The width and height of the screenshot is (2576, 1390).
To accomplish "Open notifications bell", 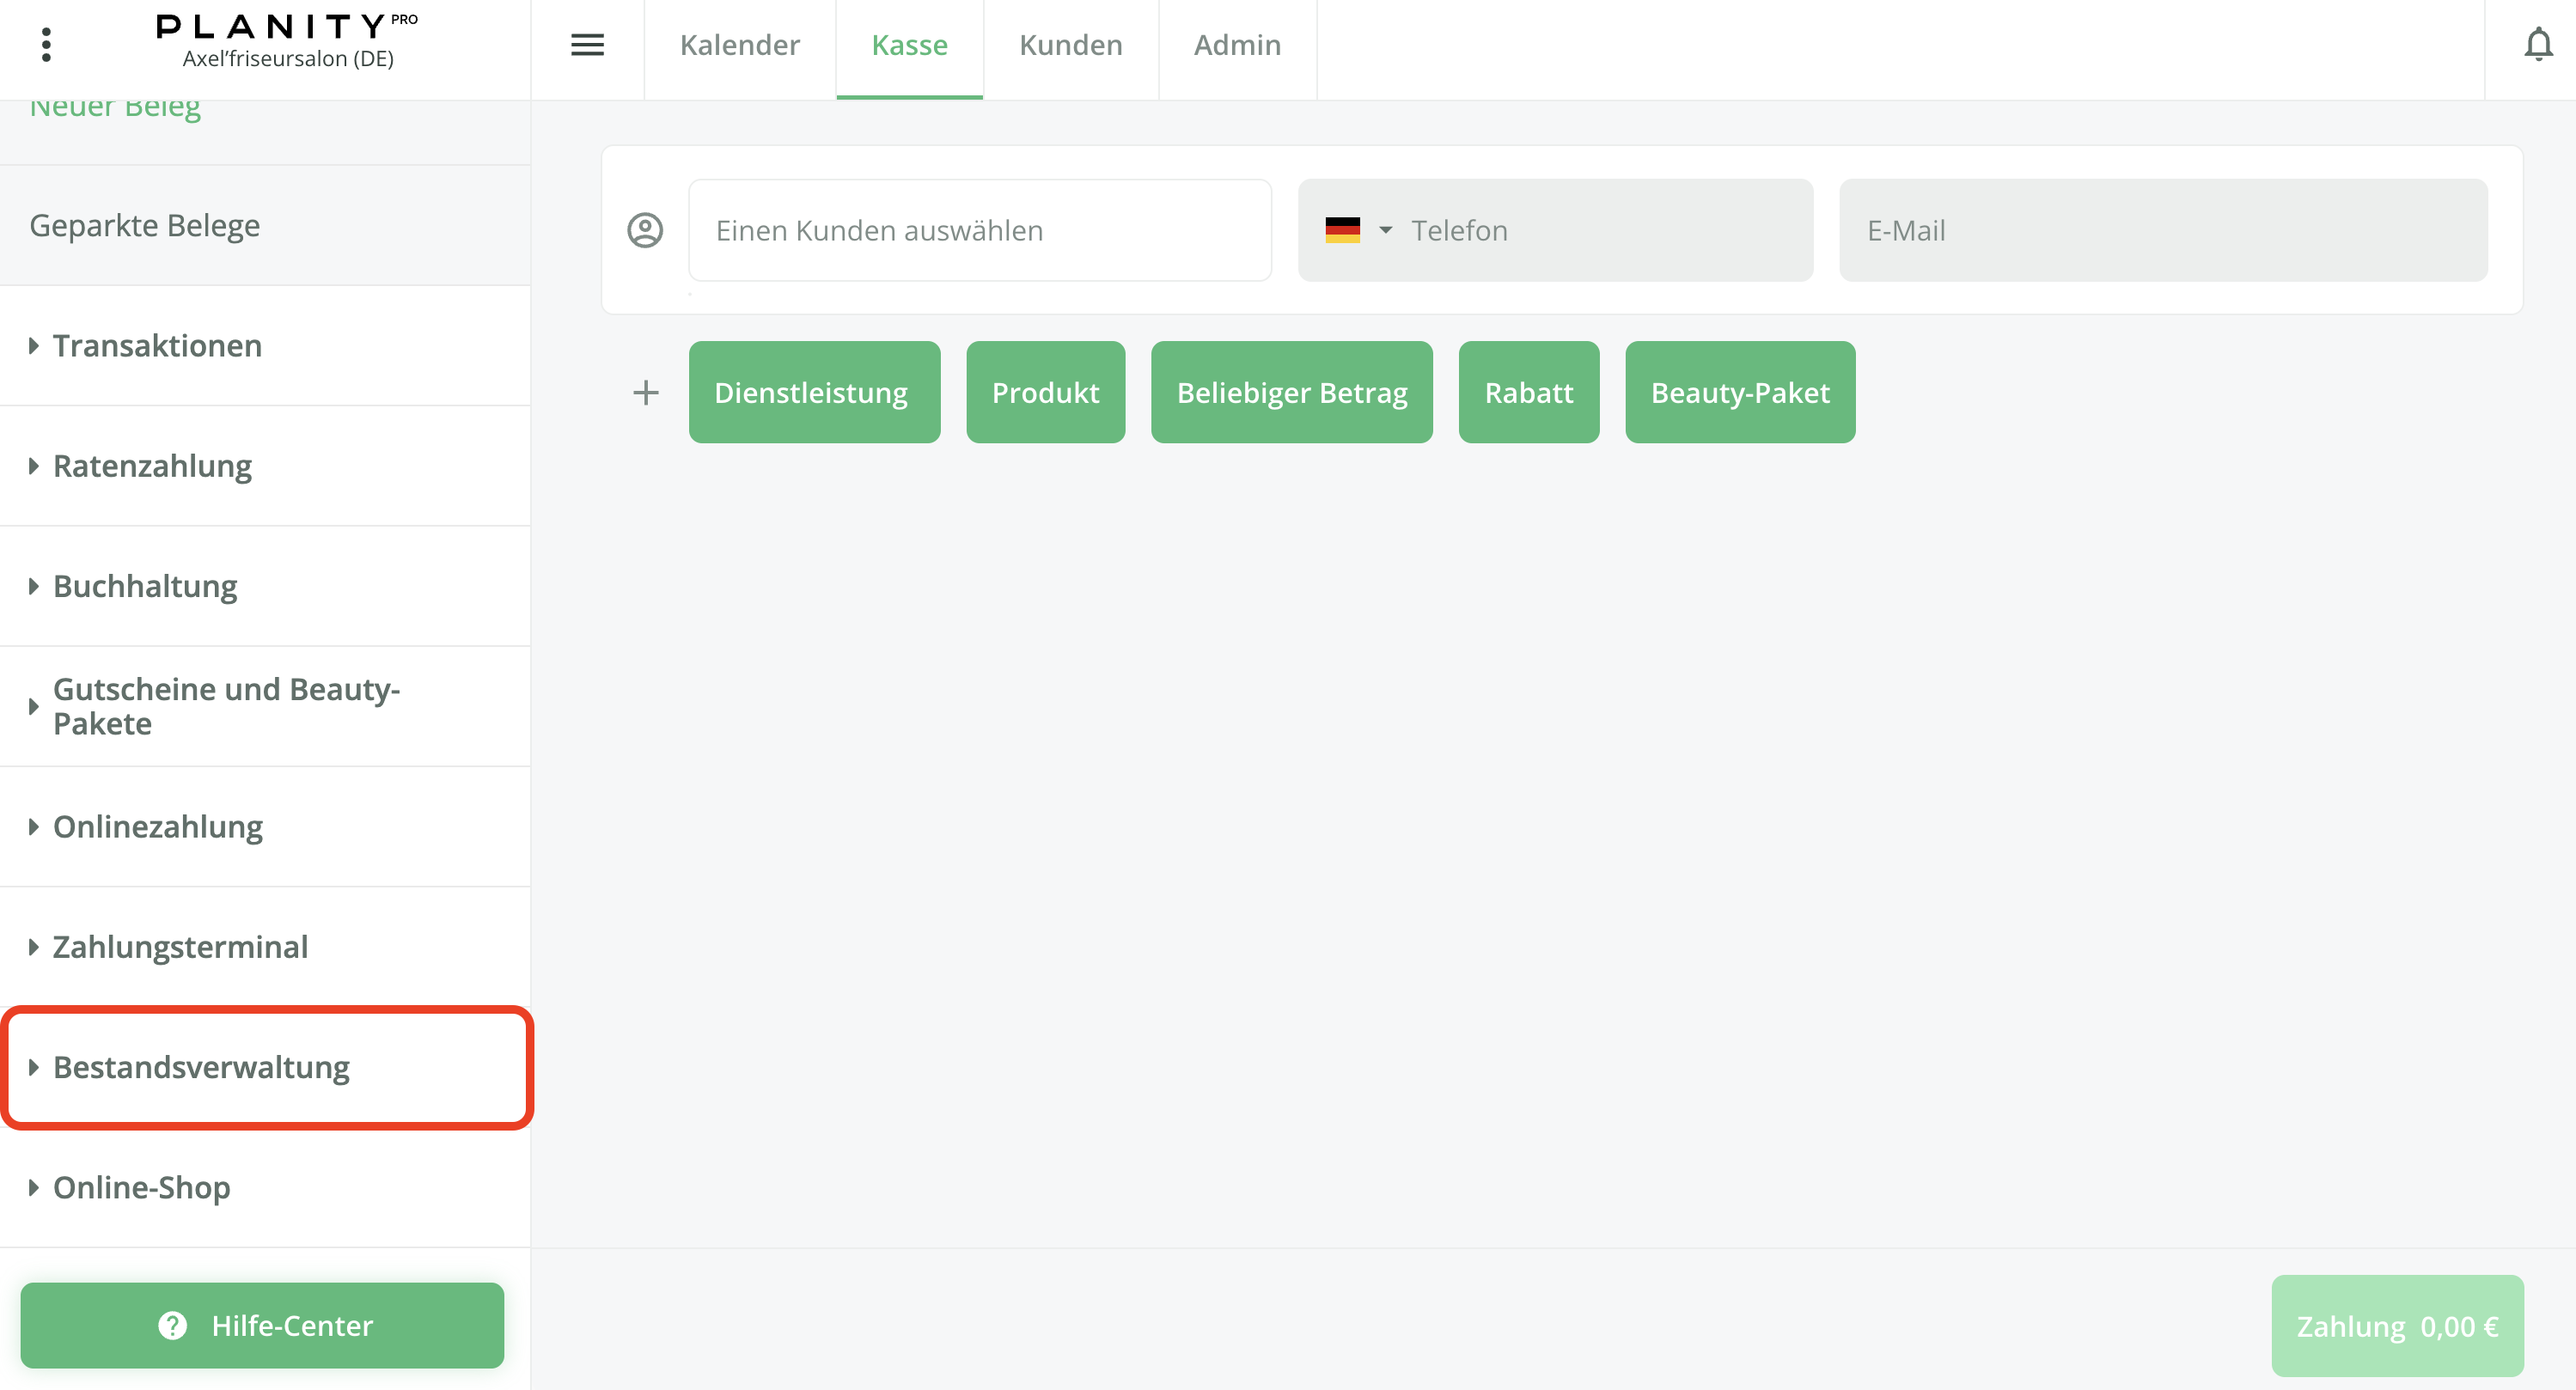I will click(2537, 45).
